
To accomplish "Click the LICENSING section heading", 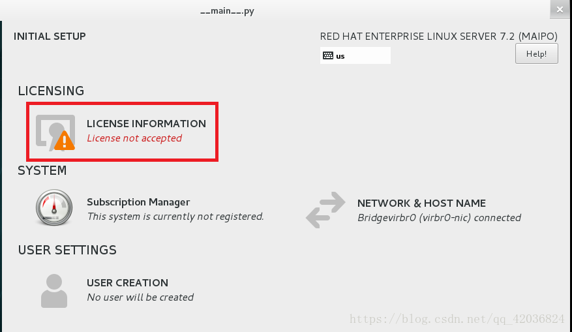I will coord(51,91).
